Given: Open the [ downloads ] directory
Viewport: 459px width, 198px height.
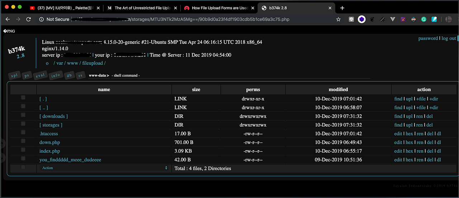Looking at the screenshot, I should pos(53,116).
